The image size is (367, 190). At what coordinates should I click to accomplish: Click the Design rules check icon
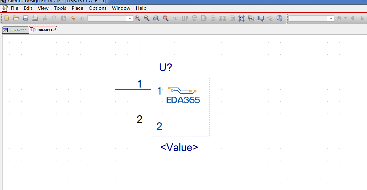coord(204,18)
